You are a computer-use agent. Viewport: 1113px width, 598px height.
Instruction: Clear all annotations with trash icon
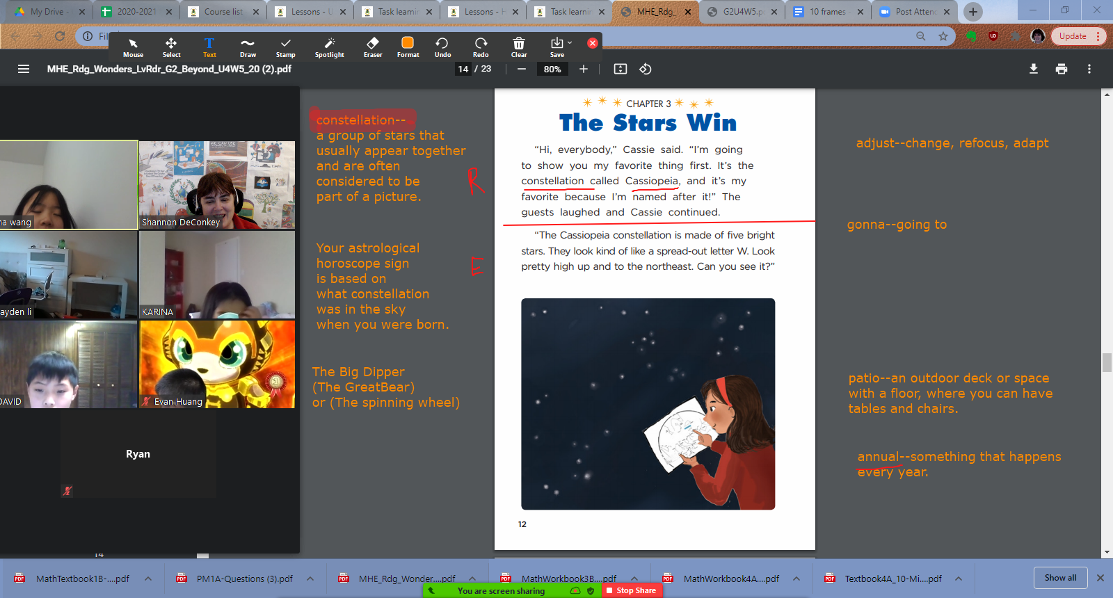(519, 47)
